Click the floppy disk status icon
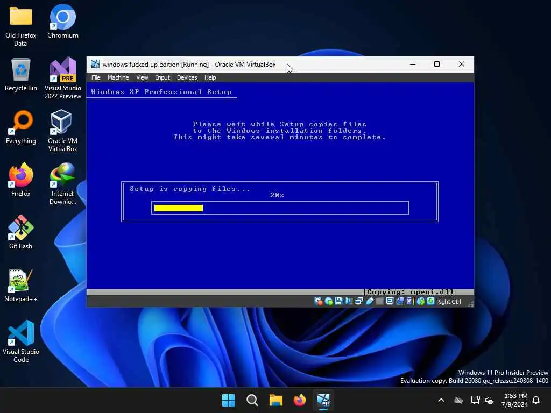The width and height of the screenshot is (551, 413). [338, 301]
